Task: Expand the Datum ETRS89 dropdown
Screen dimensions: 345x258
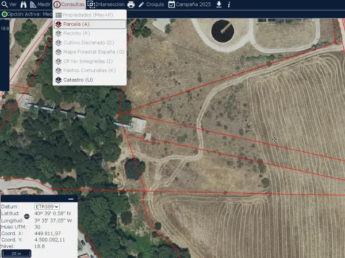Action: pyautogui.click(x=47, y=206)
